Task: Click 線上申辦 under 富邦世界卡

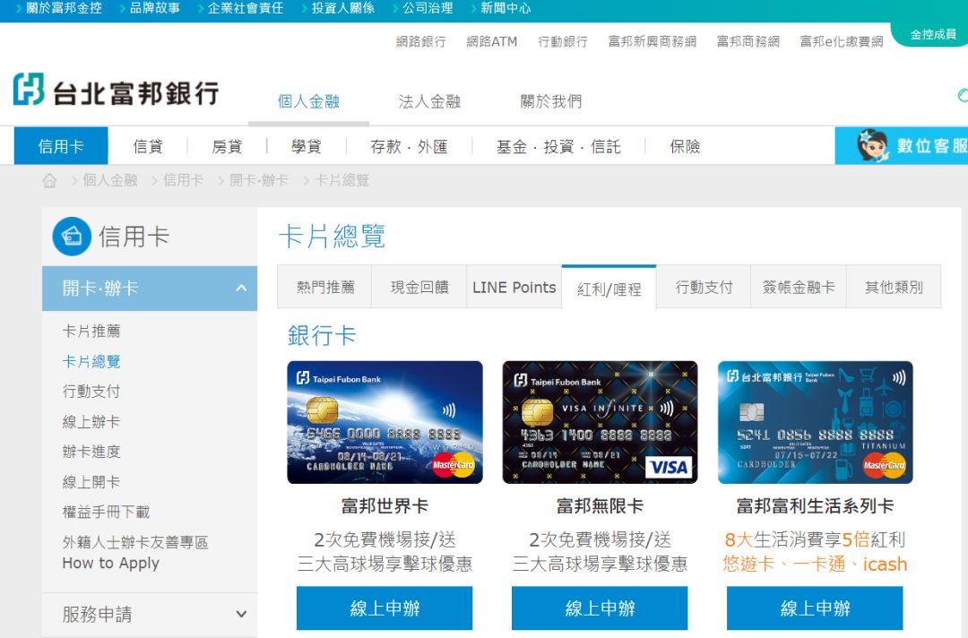Action: 384,608
